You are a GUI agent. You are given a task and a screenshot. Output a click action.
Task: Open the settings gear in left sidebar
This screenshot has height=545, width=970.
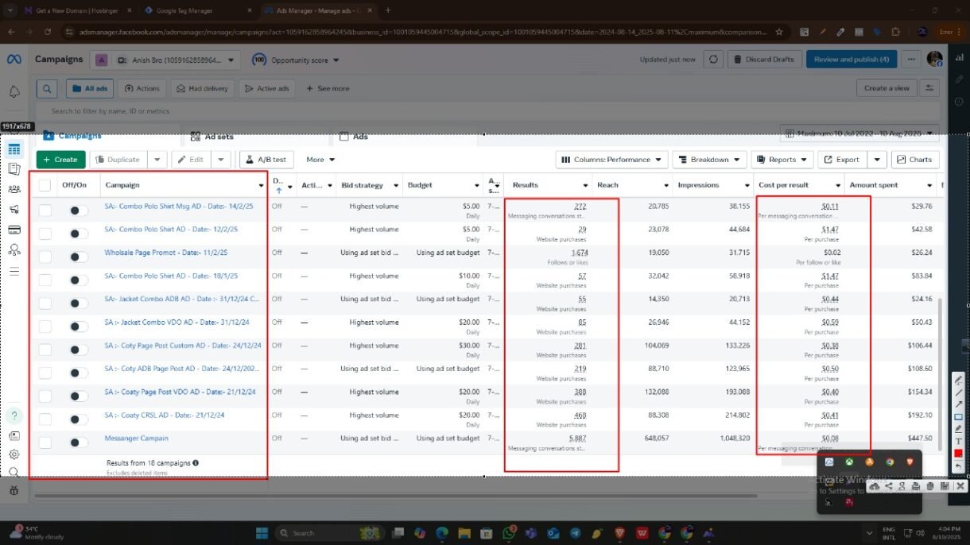click(14, 454)
